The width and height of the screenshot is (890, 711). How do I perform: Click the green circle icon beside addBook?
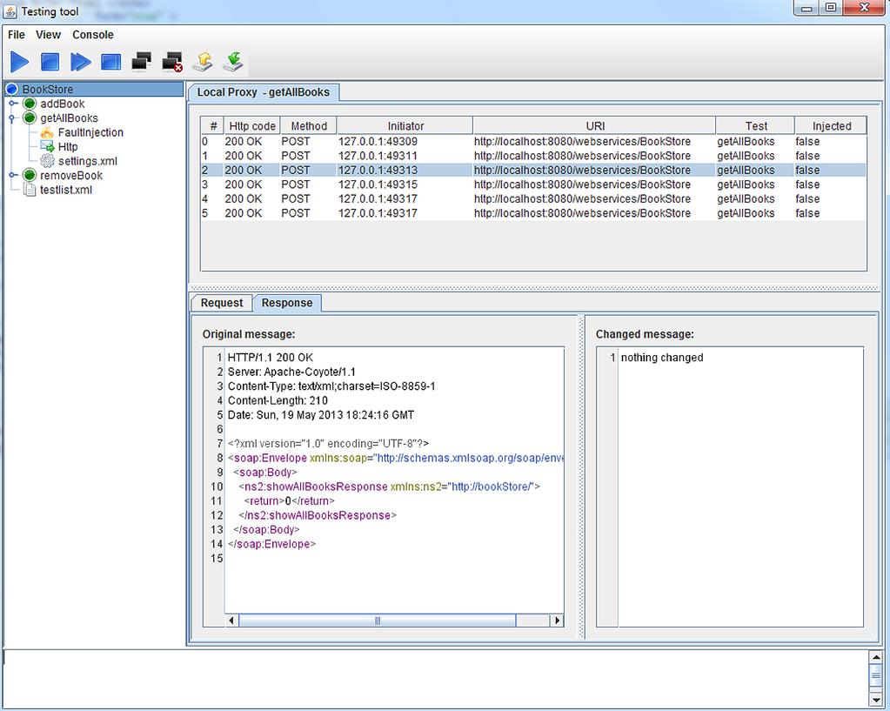(30, 104)
